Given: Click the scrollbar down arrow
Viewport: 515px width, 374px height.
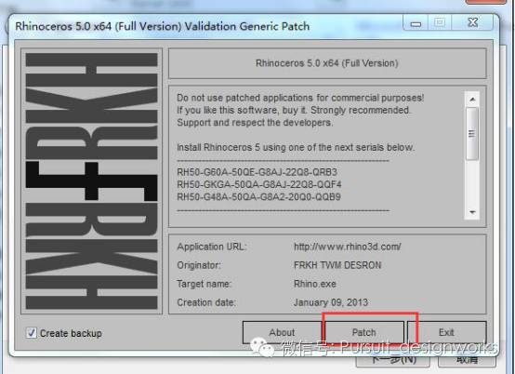Looking at the screenshot, I should click(472, 212).
